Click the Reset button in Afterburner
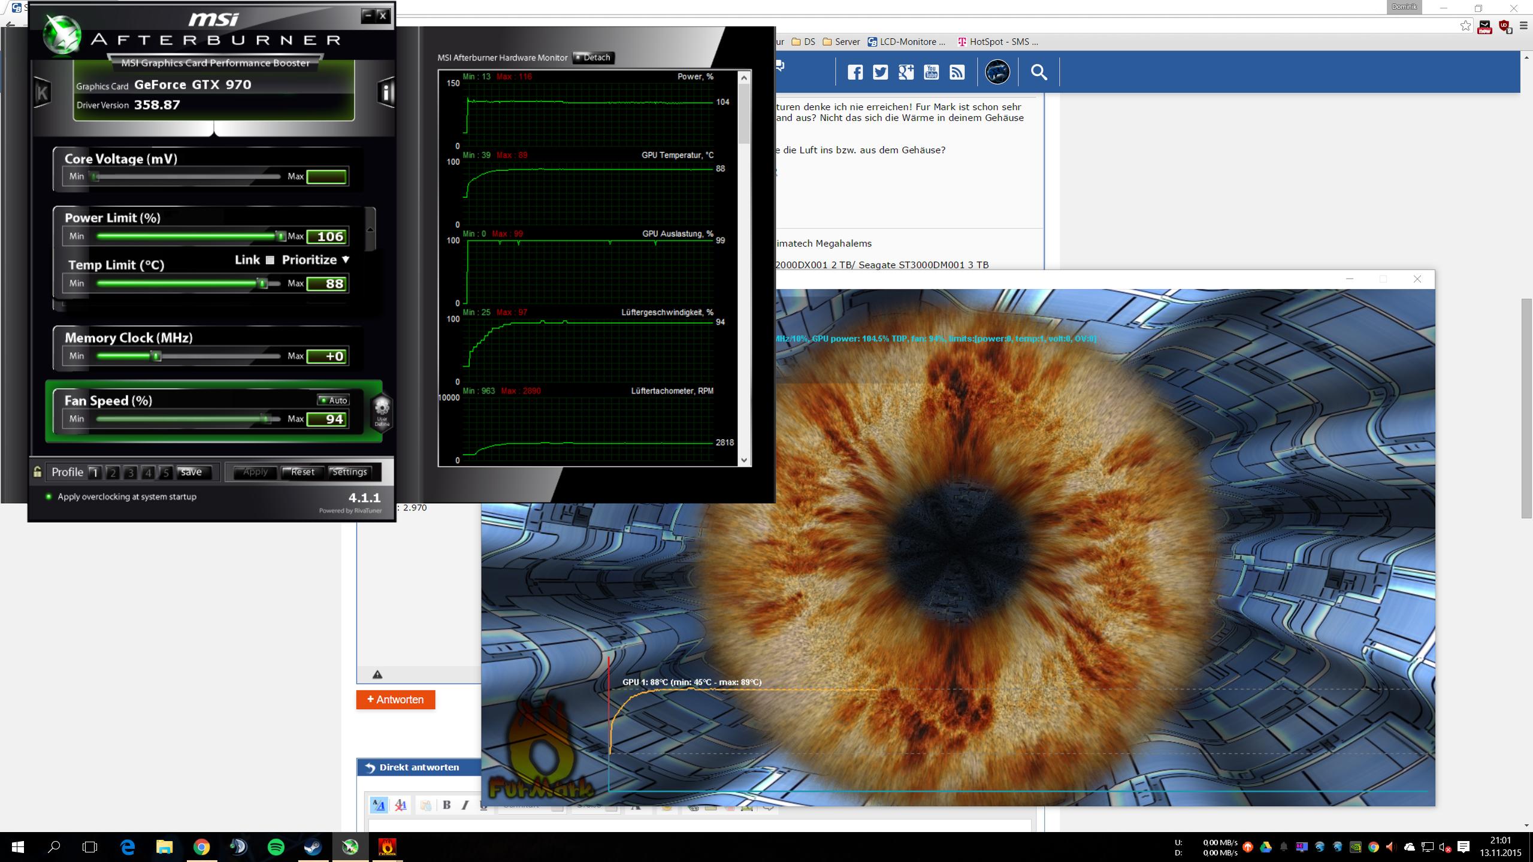The width and height of the screenshot is (1533, 862). (x=303, y=472)
